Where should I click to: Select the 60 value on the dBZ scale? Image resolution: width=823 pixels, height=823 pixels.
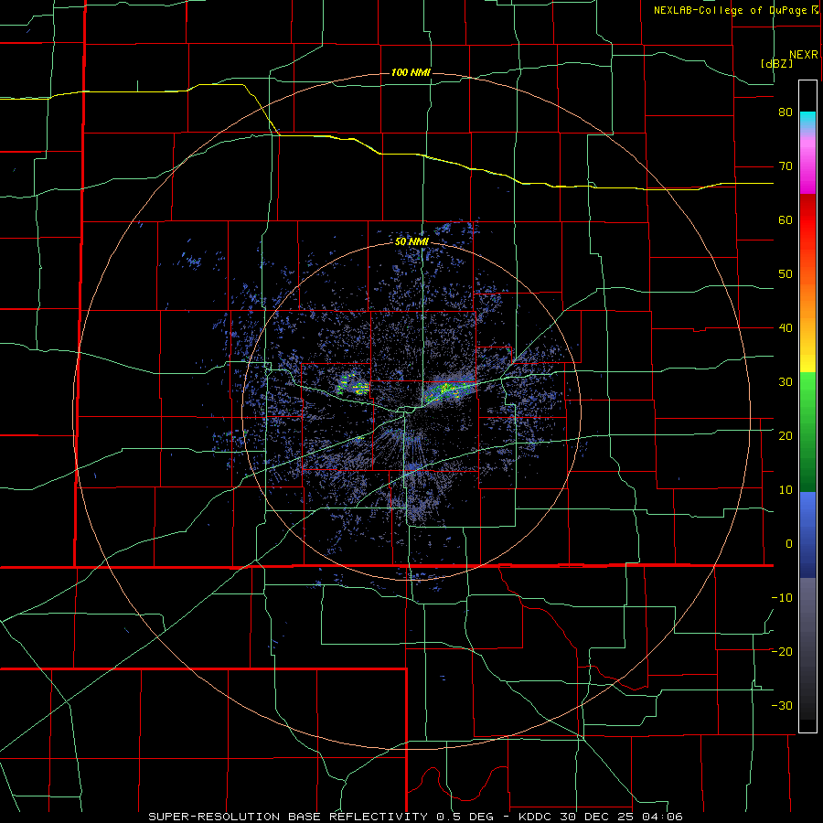[786, 219]
